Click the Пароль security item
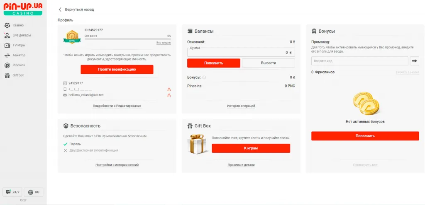 point(75,144)
